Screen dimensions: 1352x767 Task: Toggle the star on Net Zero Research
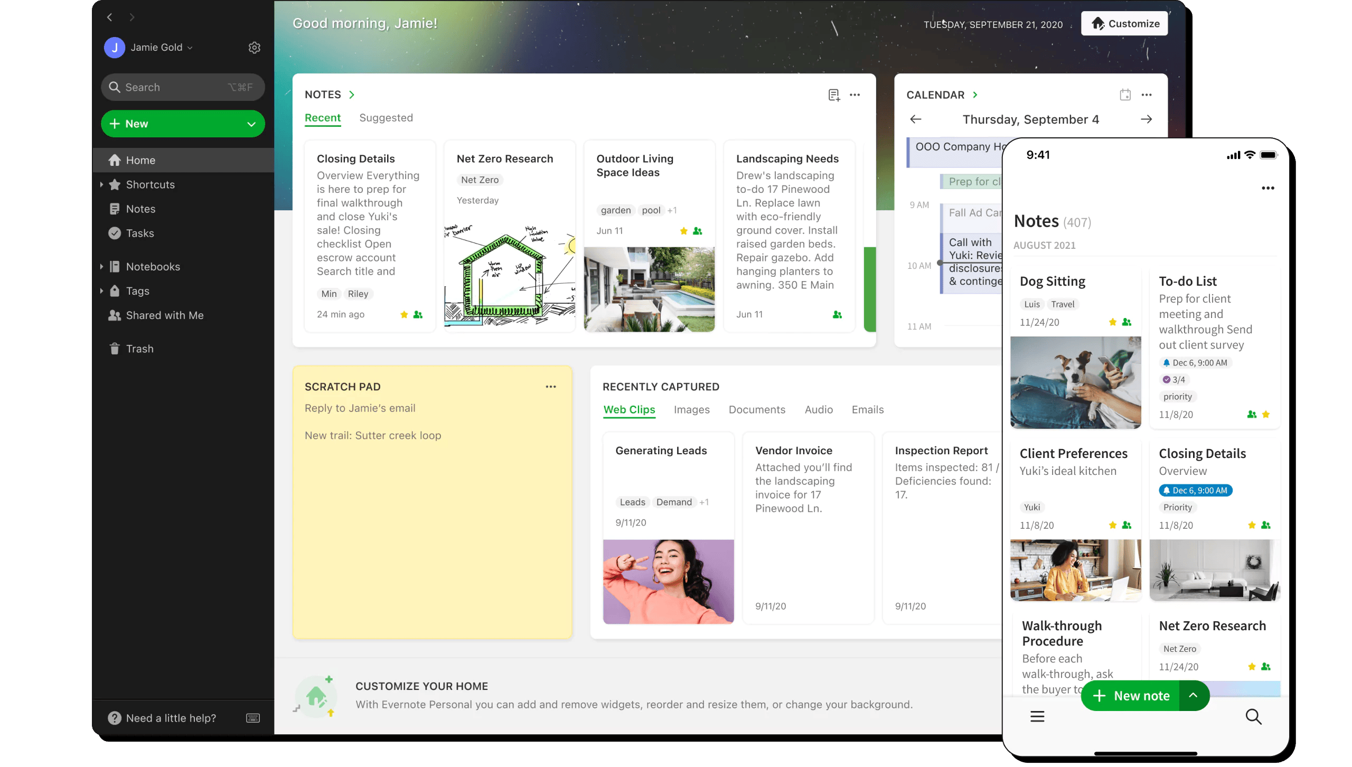pos(1252,667)
